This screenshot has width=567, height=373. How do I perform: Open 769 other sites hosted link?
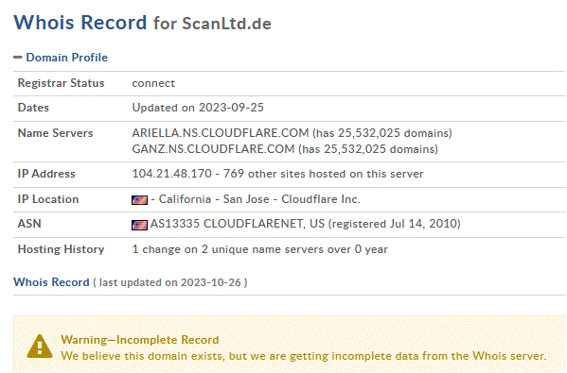pyautogui.click(x=324, y=174)
